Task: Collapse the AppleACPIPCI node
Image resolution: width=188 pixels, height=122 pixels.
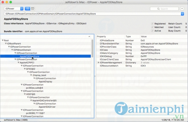Action: (18, 62)
